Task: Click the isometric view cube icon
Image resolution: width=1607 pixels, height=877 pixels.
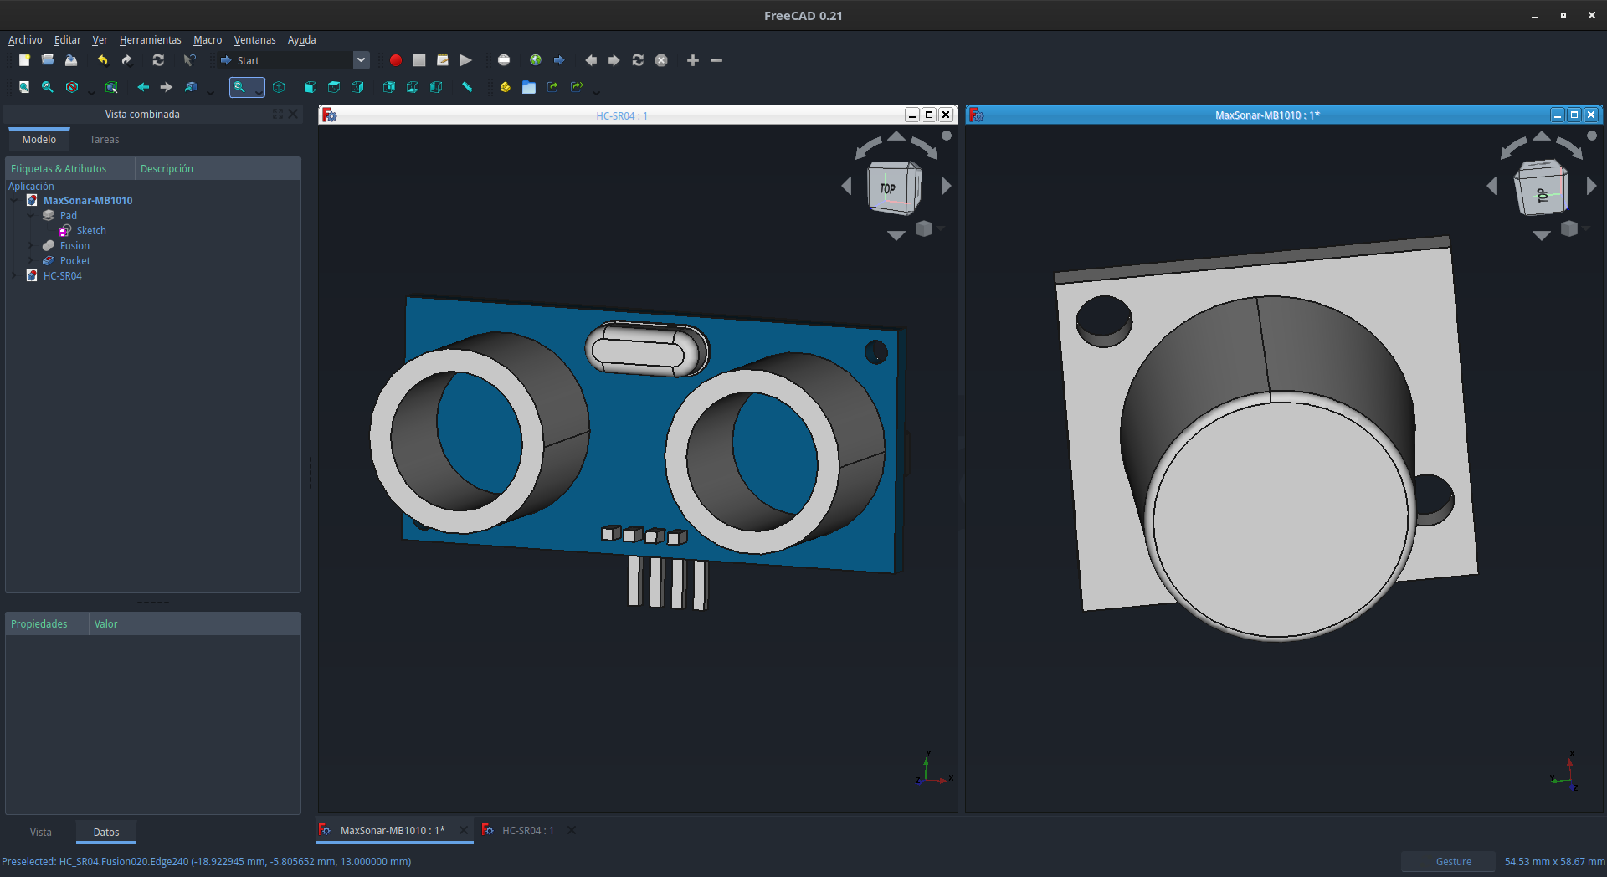Action: pyautogui.click(x=280, y=87)
